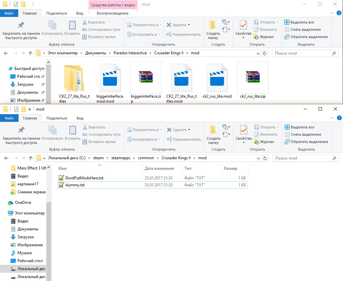Click Снять выделение in top window

303,29
